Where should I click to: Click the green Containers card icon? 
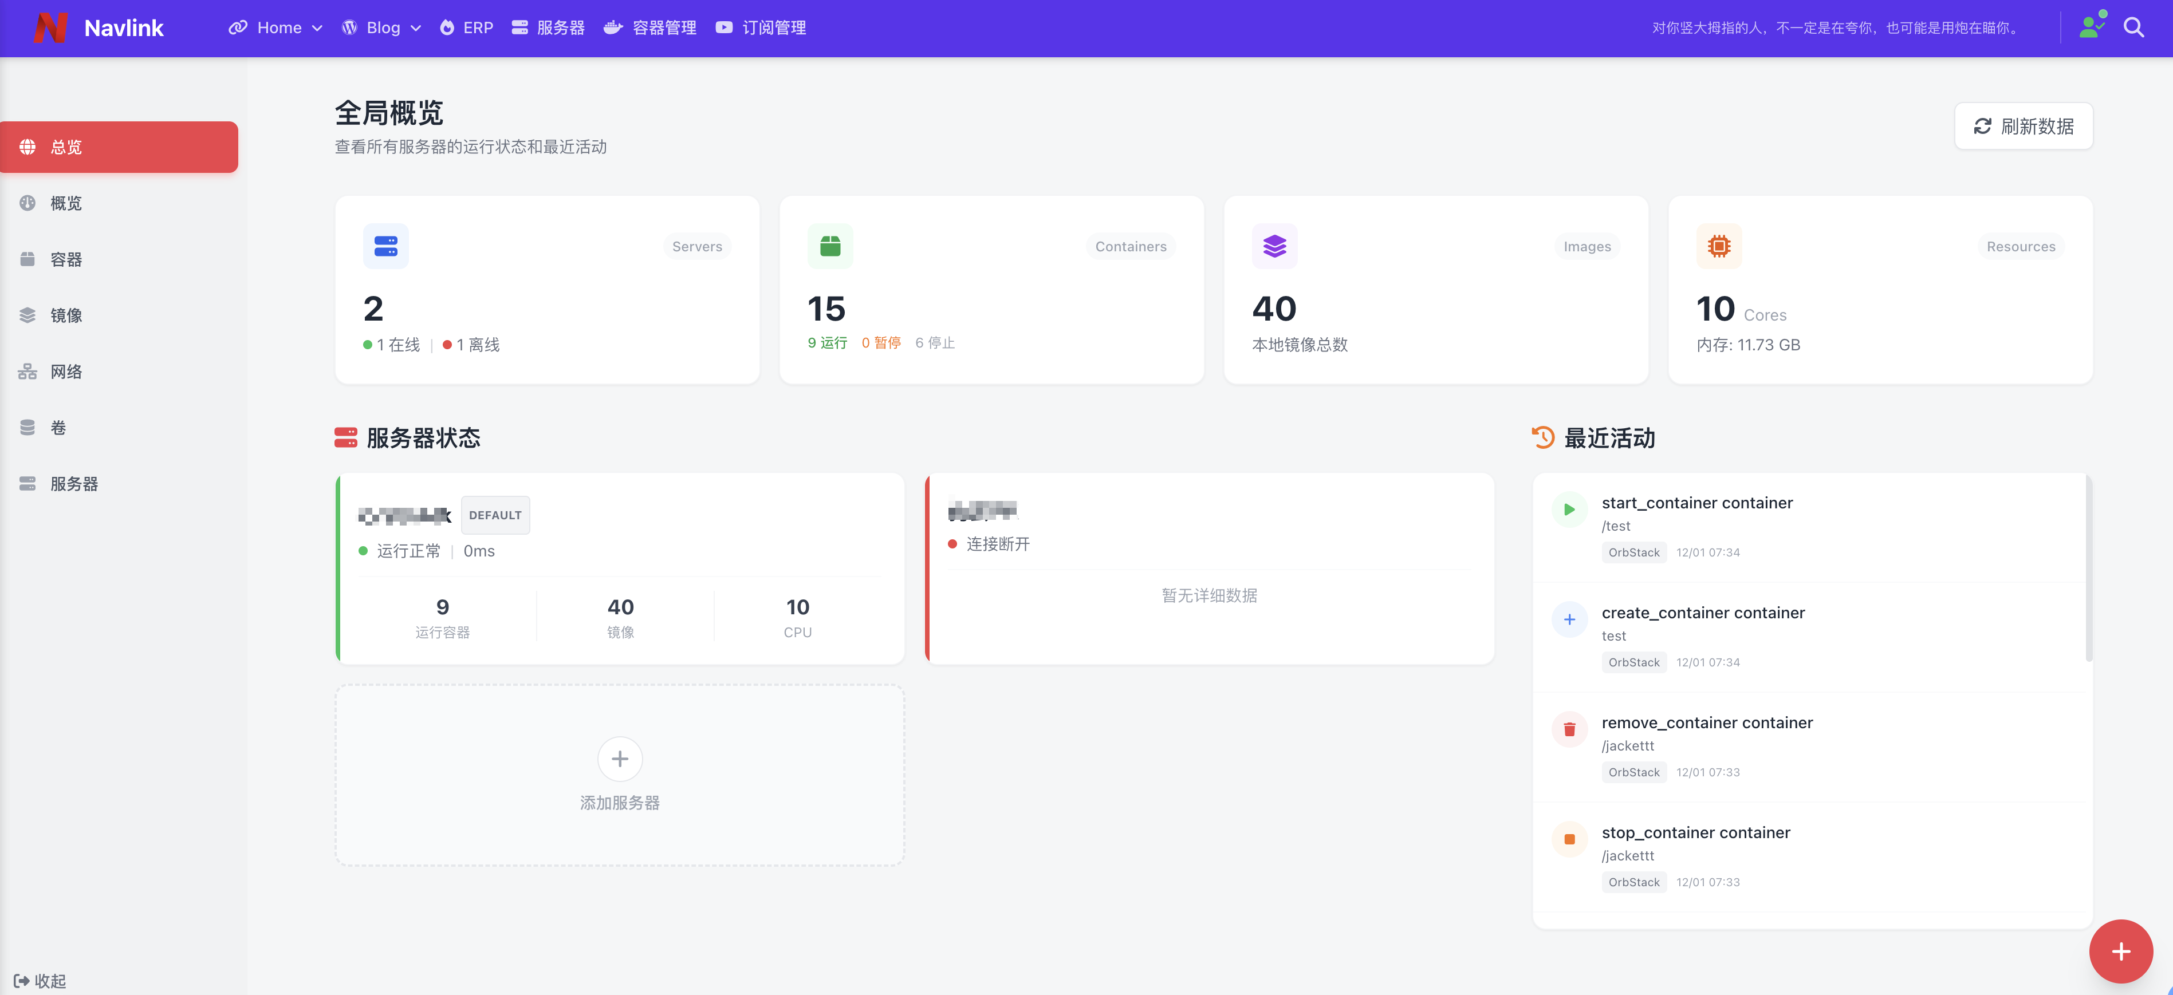(x=830, y=246)
